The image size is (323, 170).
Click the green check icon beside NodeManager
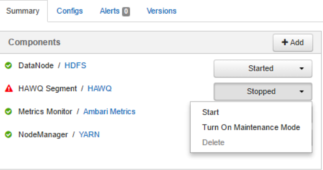point(9,135)
